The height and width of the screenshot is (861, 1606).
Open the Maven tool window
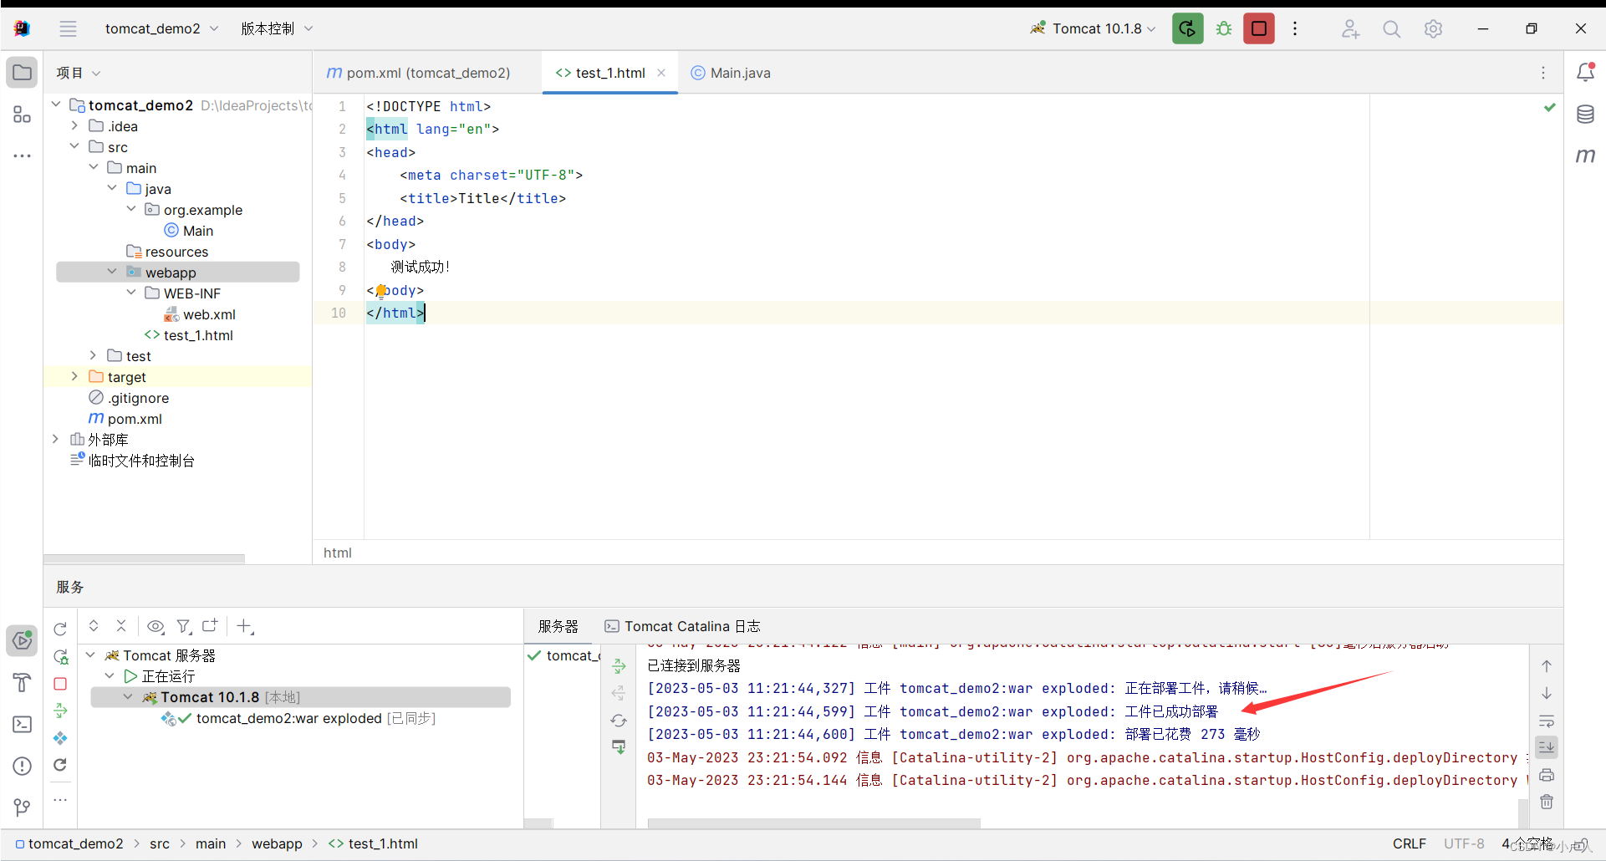click(x=1586, y=155)
